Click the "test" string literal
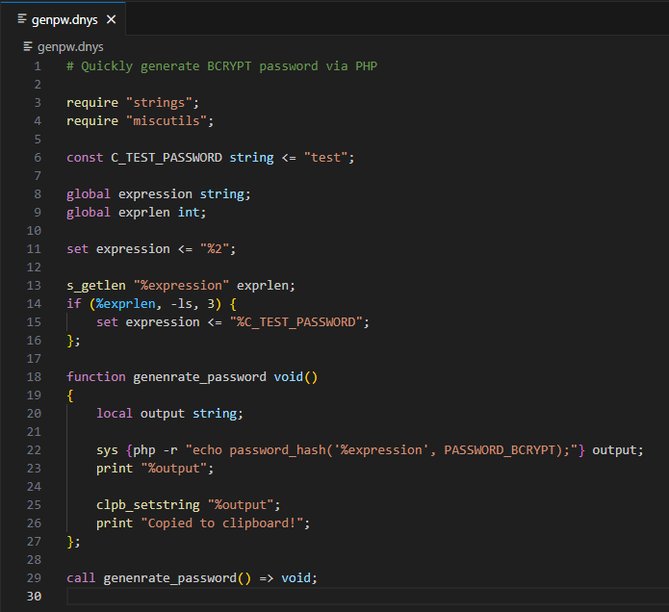The height and width of the screenshot is (612, 669). coord(325,158)
